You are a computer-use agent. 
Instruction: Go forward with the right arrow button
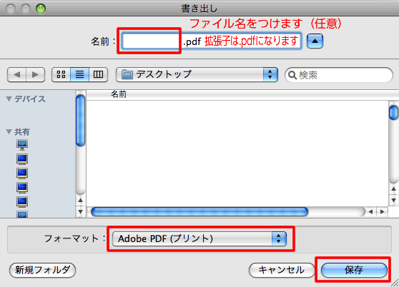tap(36, 75)
